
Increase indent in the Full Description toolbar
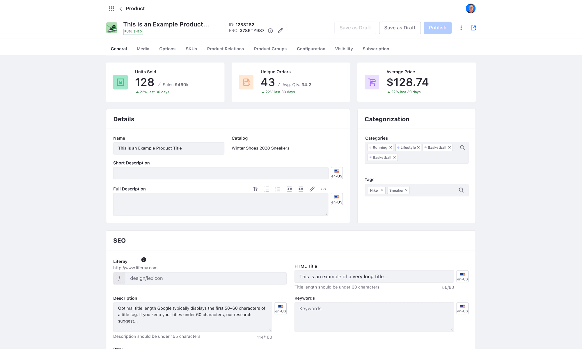point(289,189)
